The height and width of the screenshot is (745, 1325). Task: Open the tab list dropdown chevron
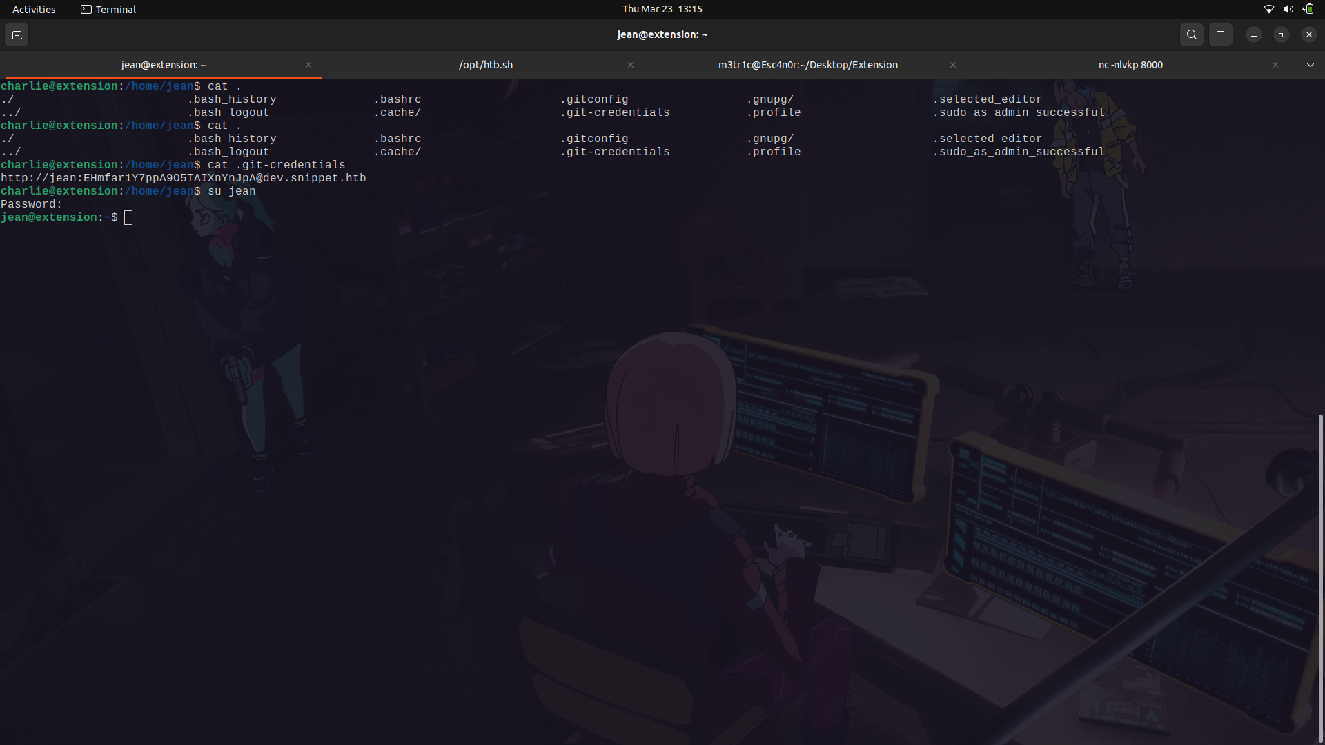coord(1310,65)
